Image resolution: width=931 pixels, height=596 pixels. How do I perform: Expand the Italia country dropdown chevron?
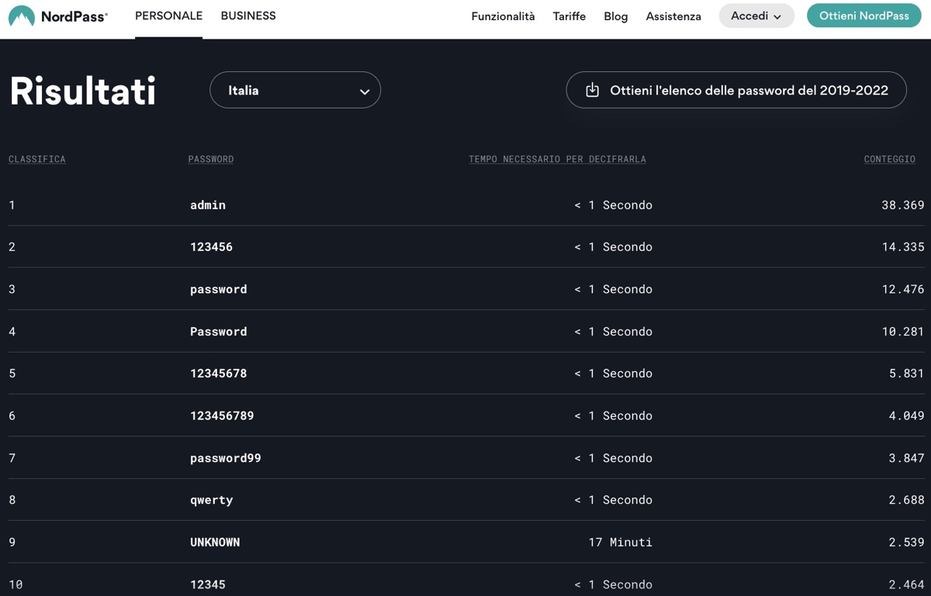click(364, 91)
